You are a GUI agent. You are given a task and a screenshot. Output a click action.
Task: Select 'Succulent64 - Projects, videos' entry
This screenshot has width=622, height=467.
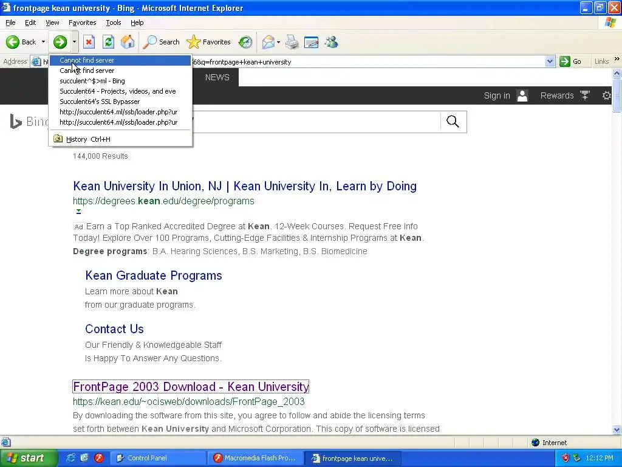(x=120, y=91)
